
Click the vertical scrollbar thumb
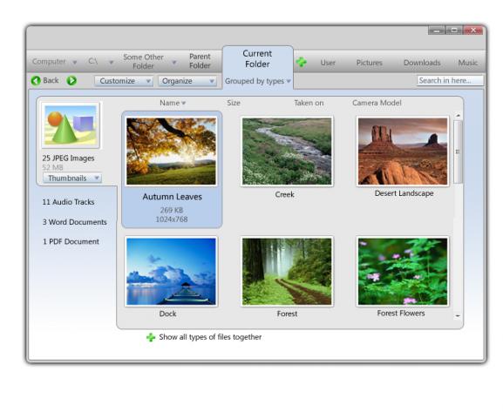point(458,152)
